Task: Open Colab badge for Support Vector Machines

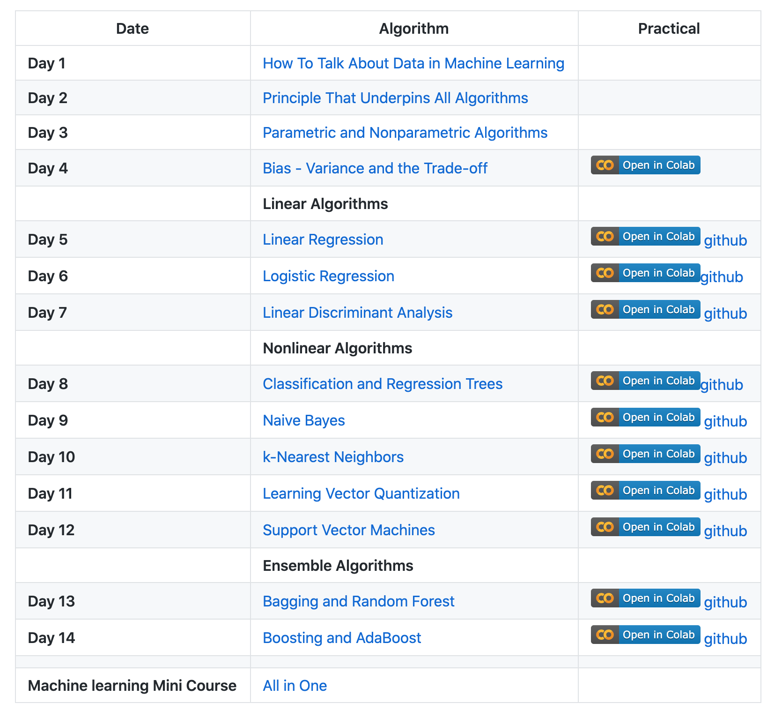Action: [x=645, y=527]
